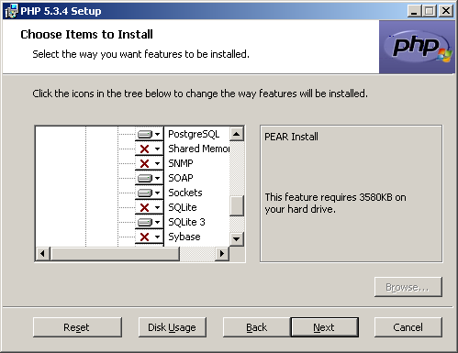Select the SNMP feature label in tree
Screen dimensions: 458x353
pyautogui.click(x=181, y=163)
